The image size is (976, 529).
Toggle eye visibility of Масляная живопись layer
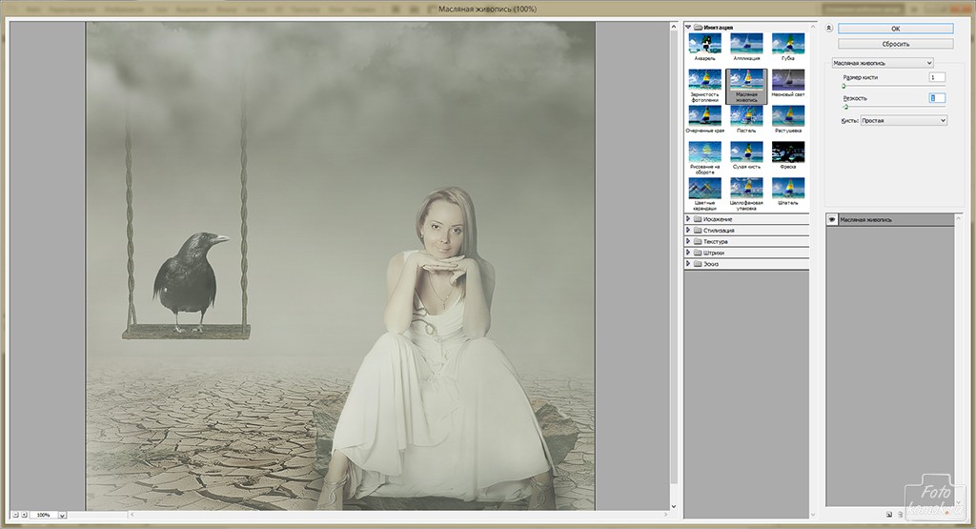tap(831, 219)
